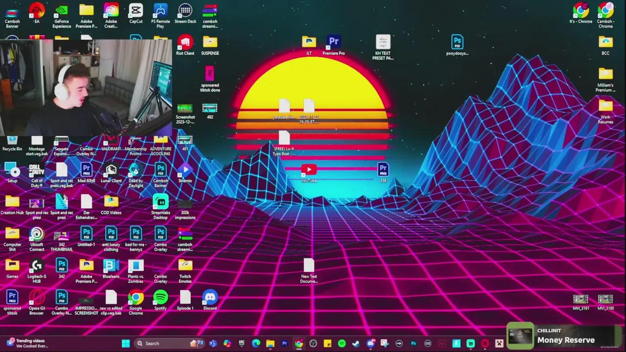Screen dimensions: 626x352
Task: Select the Premiere Pro desktop shortcut
Action: (334, 45)
